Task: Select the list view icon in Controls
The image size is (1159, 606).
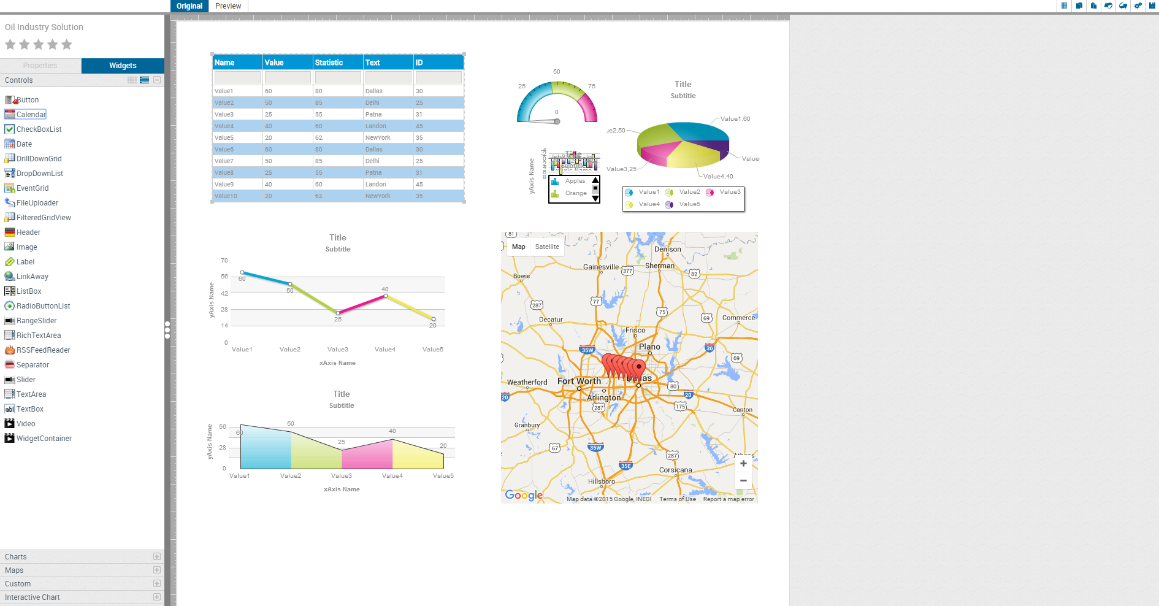Action: tap(144, 80)
